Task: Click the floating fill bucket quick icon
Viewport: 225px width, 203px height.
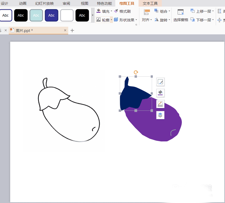Action: (160, 93)
